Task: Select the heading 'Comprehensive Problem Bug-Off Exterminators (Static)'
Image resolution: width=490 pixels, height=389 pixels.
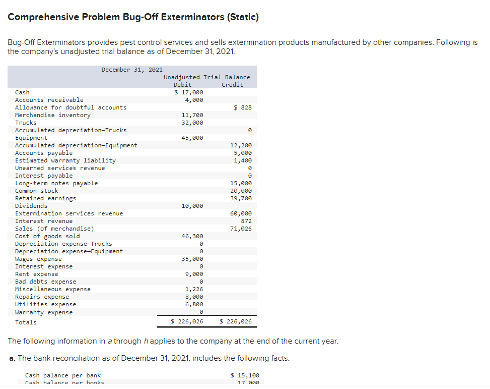Action: (133, 17)
